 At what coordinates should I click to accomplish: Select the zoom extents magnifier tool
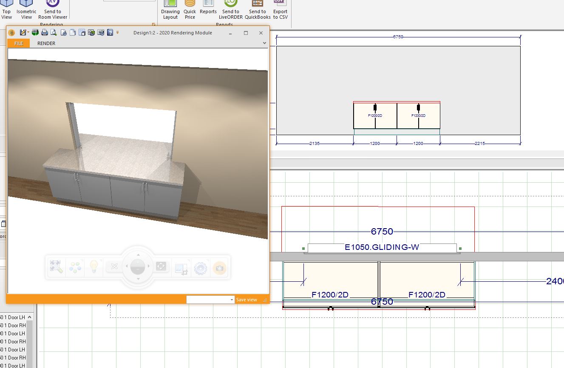pyautogui.click(x=56, y=267)
